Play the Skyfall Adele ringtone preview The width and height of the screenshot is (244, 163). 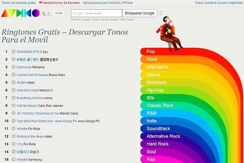(x=13, y=82)
